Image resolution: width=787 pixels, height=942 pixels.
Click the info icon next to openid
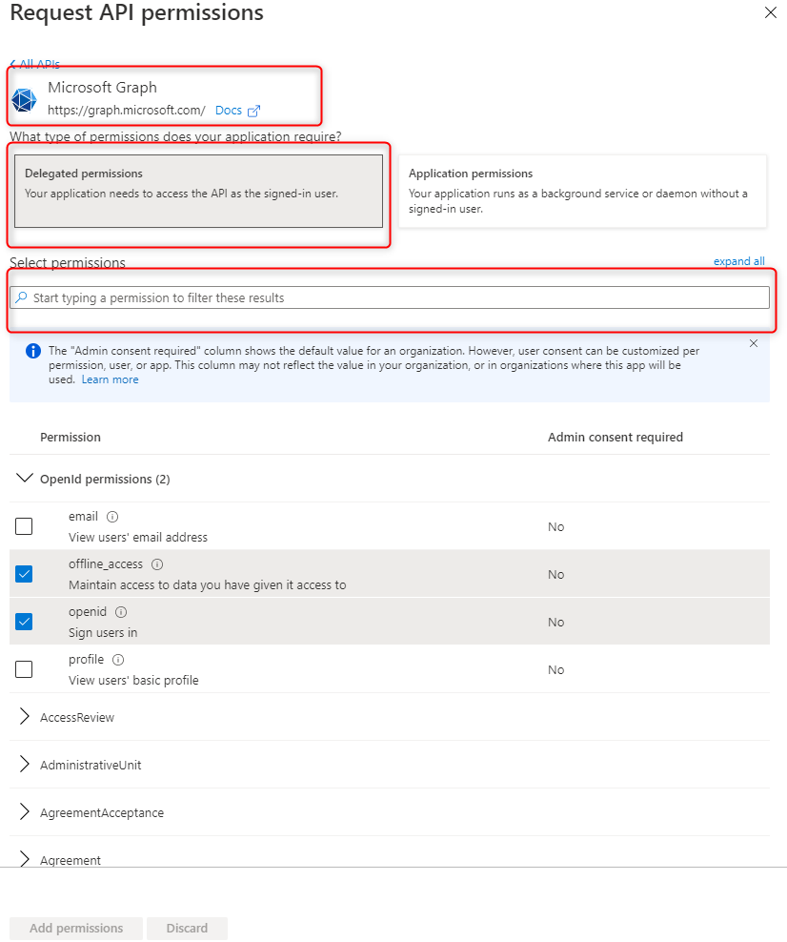click(x=121, y=612)
